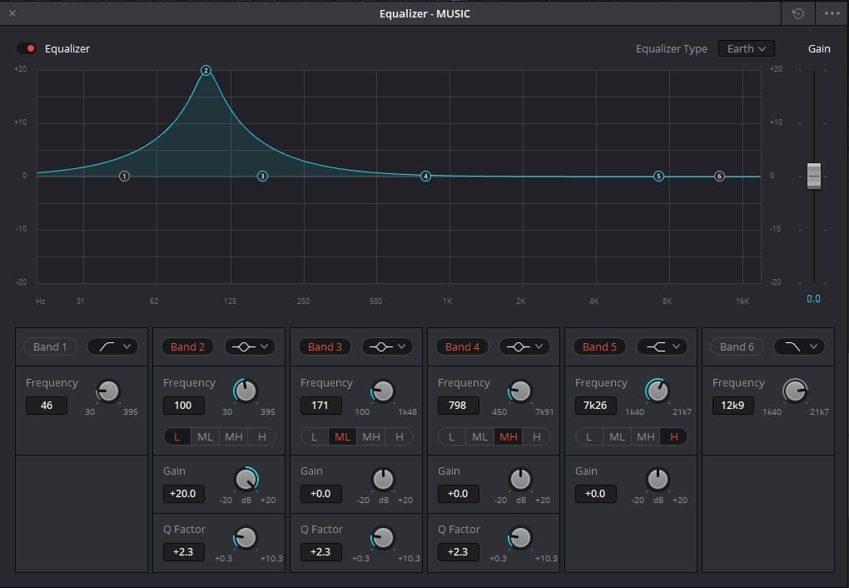Click Band 3 frequency value 171
849x588 pixels.
click(x=320, y=406)
